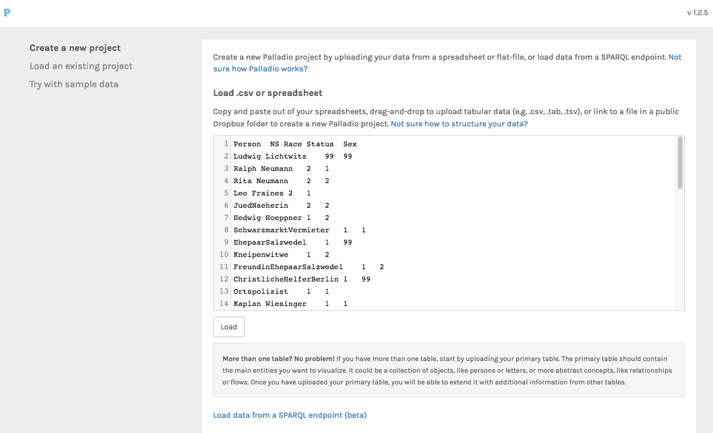Click the Palladio P logo

7,13
